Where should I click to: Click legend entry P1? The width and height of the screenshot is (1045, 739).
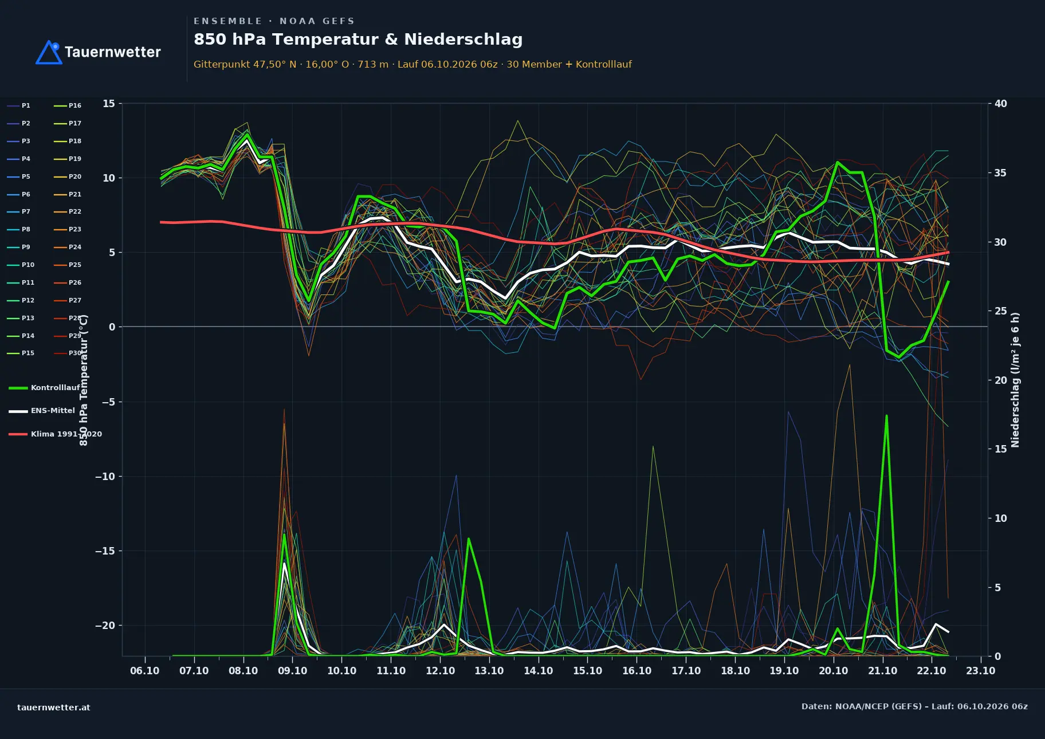pyautogui.click(x=18, y=105)
